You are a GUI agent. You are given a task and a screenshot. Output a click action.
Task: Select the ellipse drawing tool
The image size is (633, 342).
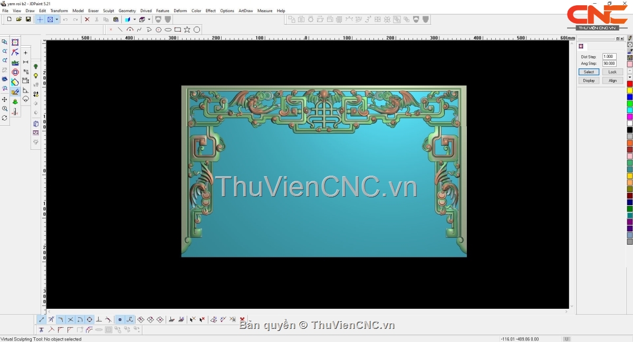pyautogui.click(x=168, y=29)
